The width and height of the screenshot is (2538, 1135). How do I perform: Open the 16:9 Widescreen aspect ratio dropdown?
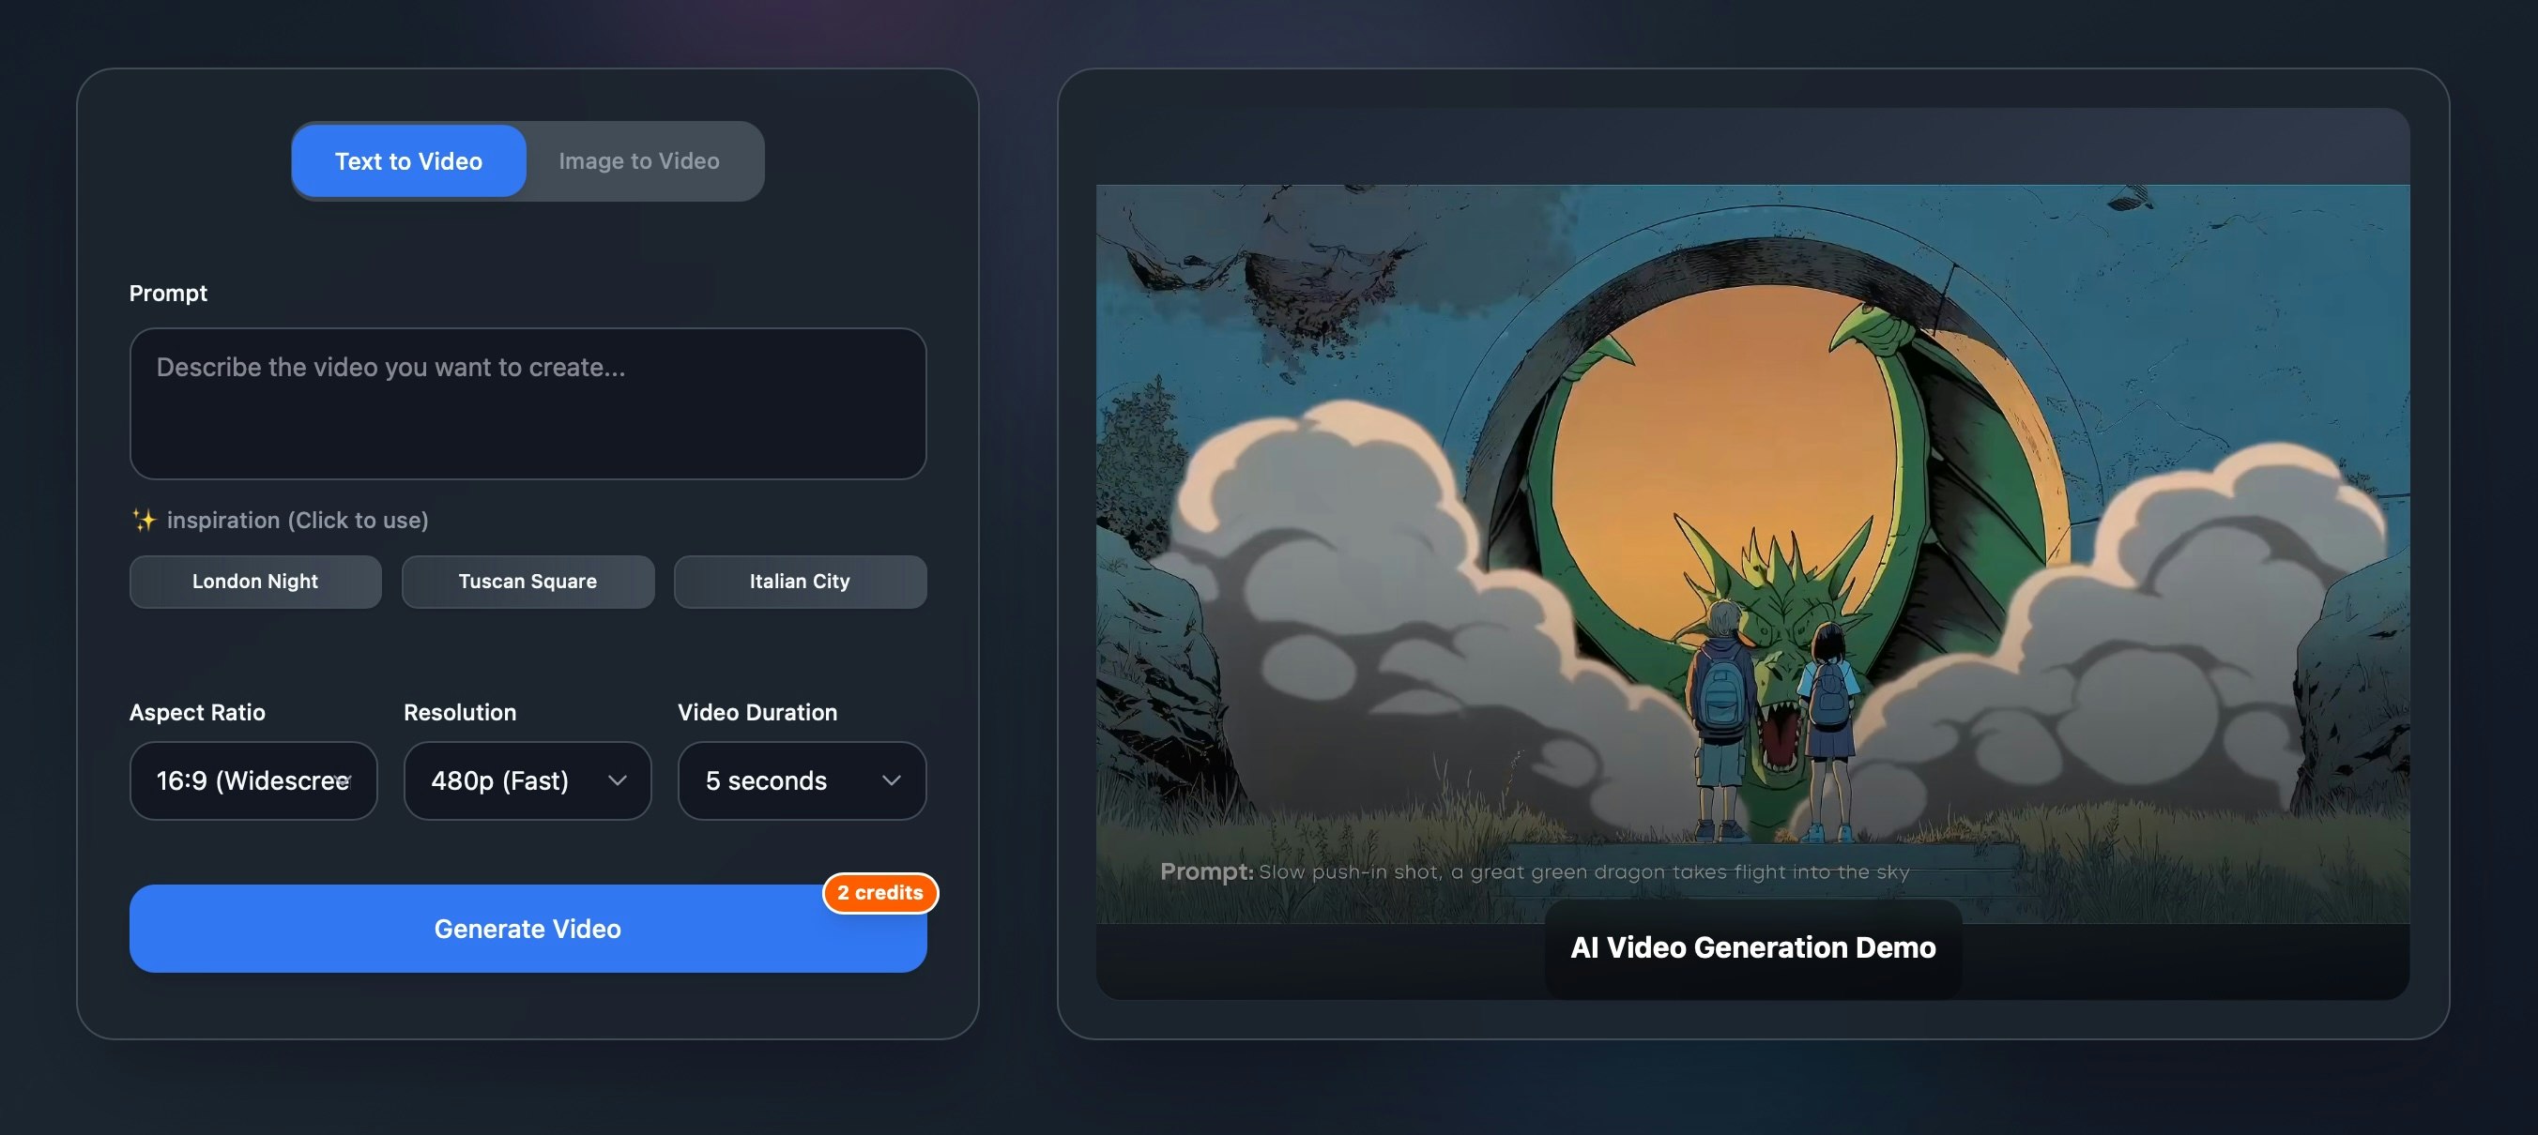point(253,780)
